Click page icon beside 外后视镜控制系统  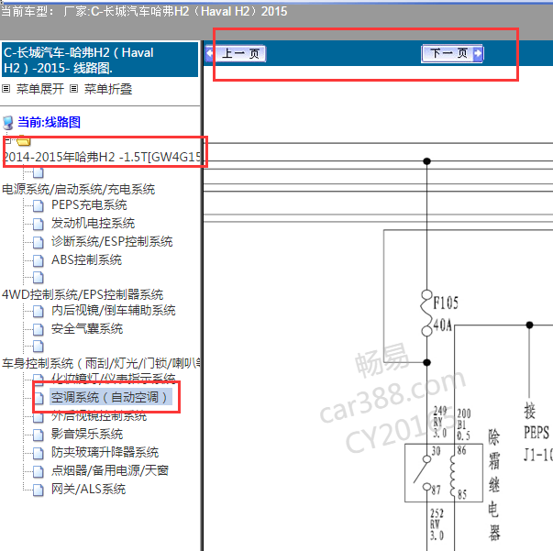pos(39,417)
